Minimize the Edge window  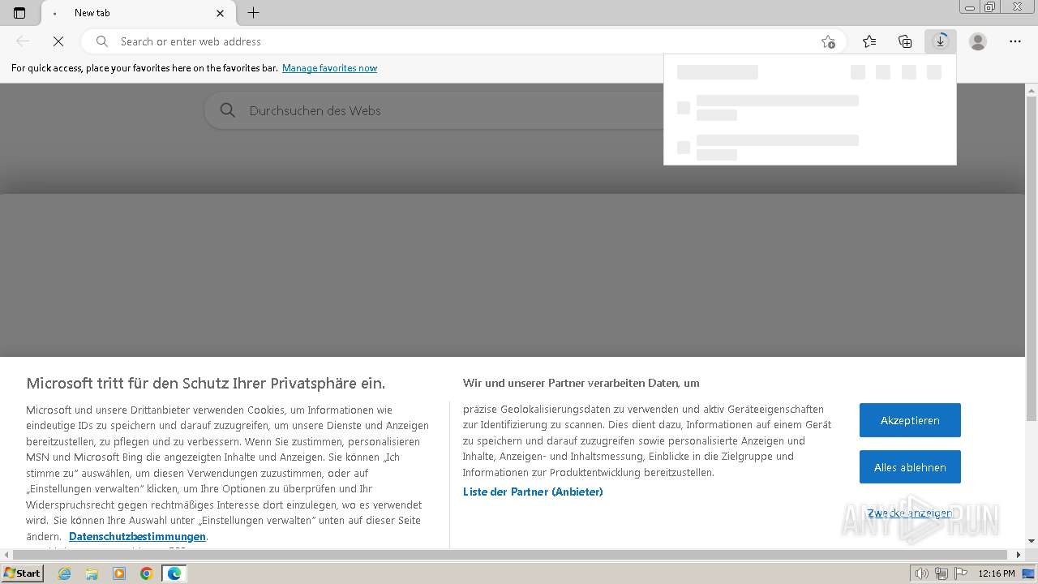(x=970, y=7)
